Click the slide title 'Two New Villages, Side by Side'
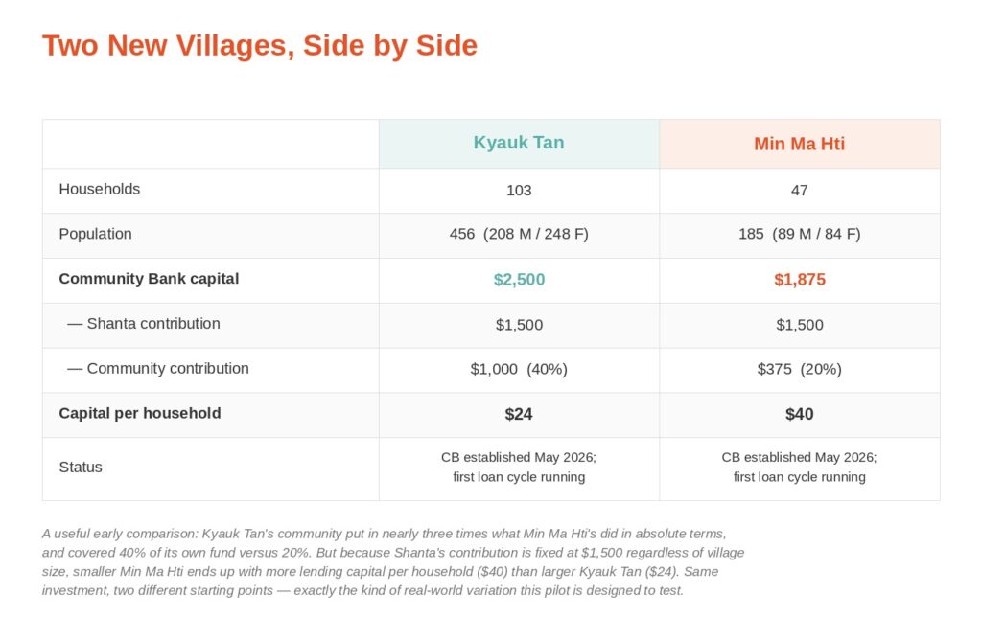This screenshot has height=639, width=982. (x=259, y=46)
